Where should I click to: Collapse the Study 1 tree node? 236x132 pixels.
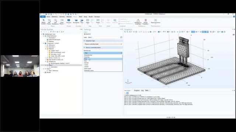click(44, 69)
